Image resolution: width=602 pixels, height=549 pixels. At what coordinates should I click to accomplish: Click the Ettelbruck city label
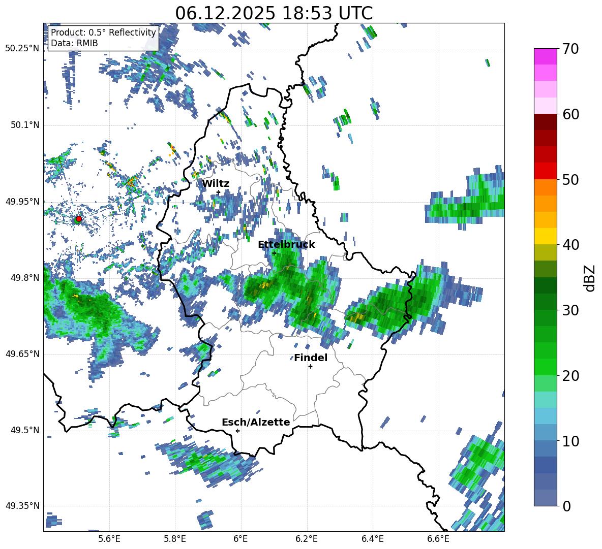tap(286, 245)
